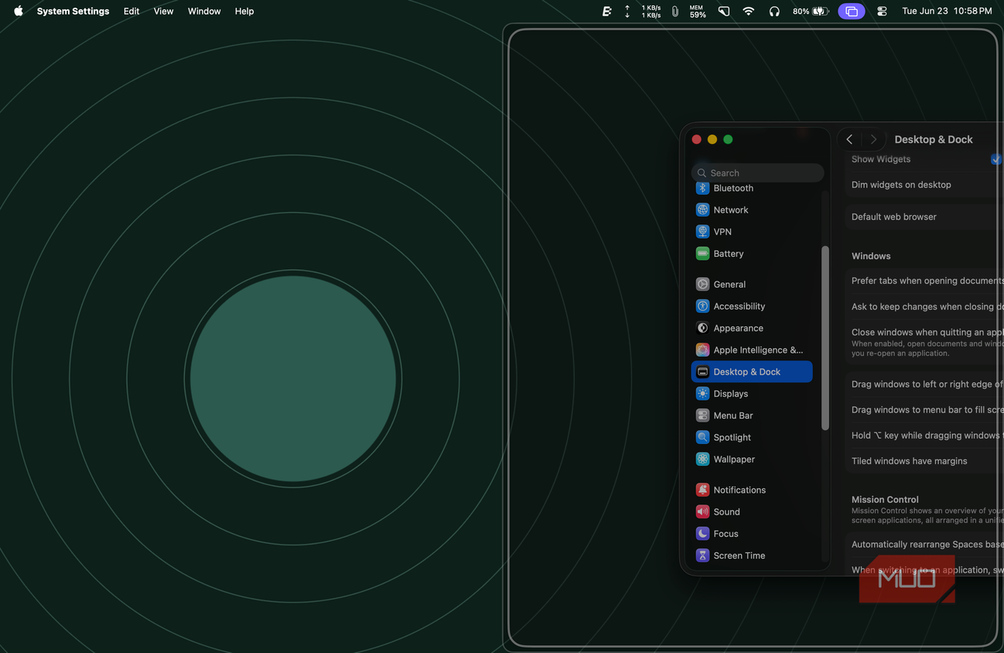Open the headphones status menu
Screen dimensions: 1004x653
[x=774, y=12]
